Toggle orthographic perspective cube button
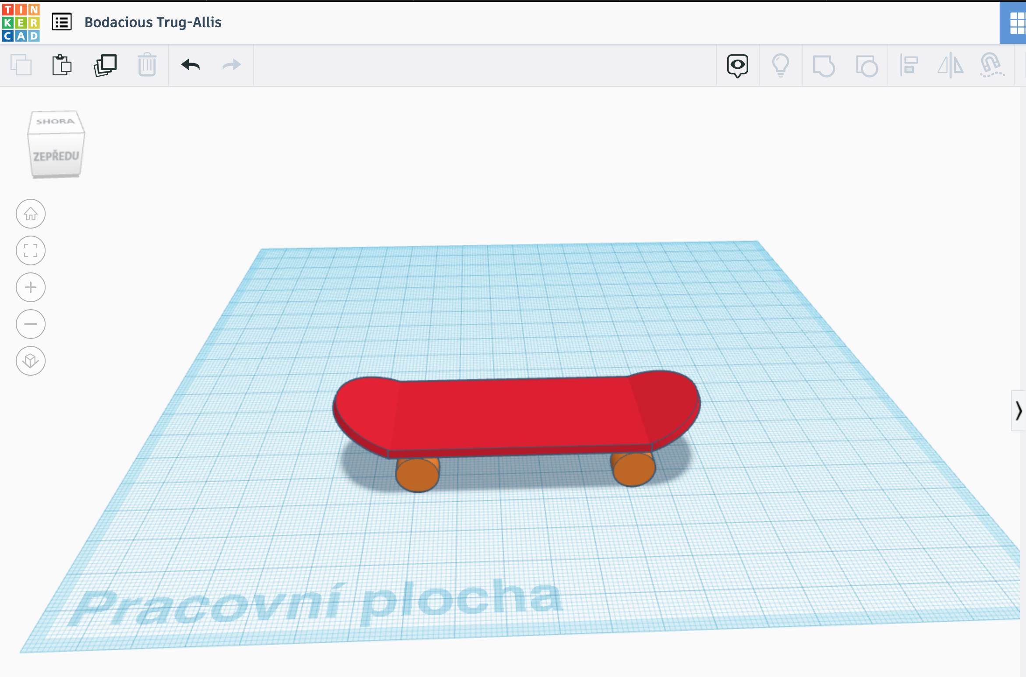 click(x=31, y=361)
